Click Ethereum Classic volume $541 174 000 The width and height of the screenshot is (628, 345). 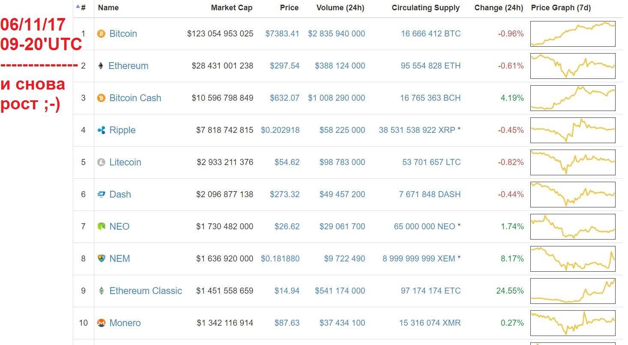tap(340, 291)
